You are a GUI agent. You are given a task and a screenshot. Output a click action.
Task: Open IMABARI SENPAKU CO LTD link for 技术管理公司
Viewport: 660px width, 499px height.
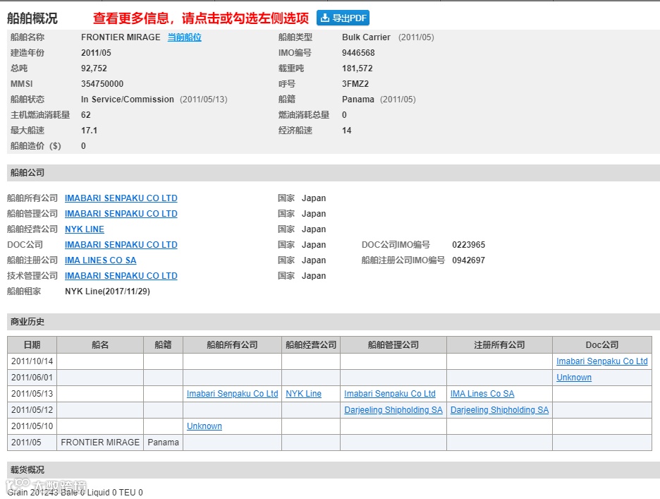coord(121,276)
